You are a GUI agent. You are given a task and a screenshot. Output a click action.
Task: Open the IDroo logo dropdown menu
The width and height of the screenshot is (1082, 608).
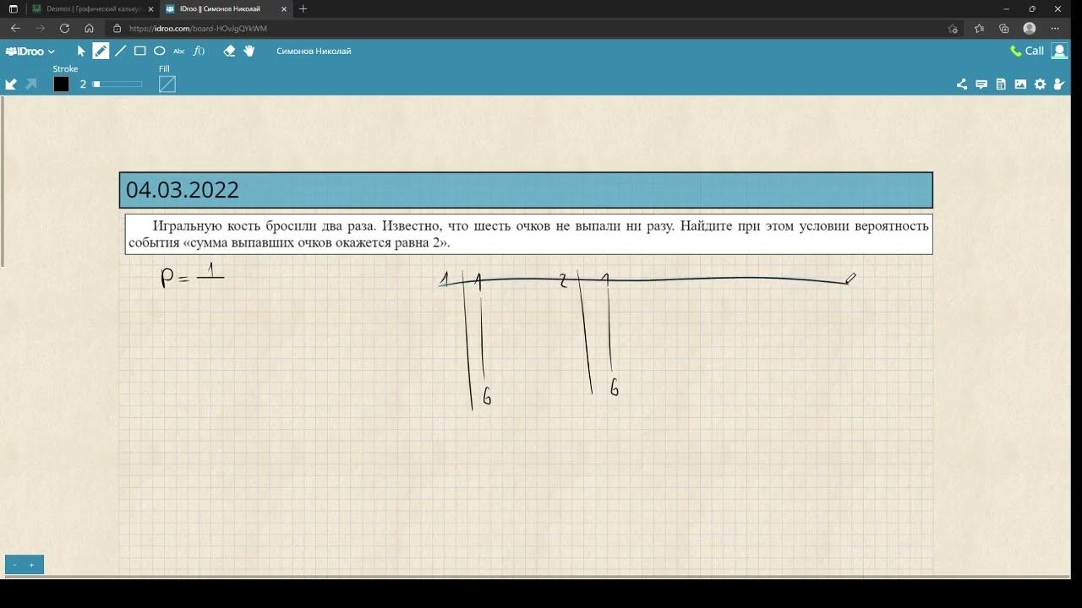point(30,51)
